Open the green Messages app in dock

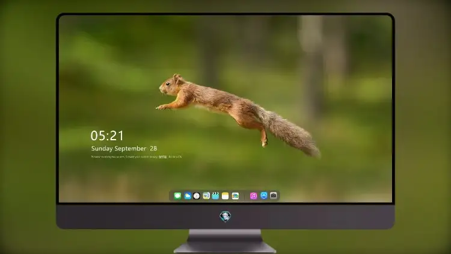177,196
